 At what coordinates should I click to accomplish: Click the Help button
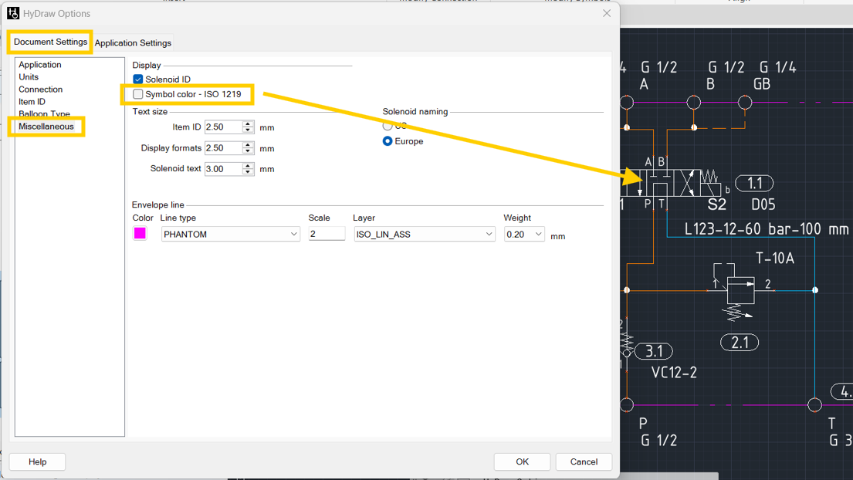point(38,461)
